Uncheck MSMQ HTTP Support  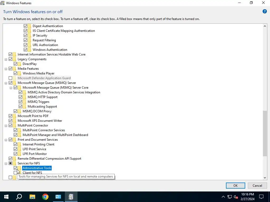20,97
